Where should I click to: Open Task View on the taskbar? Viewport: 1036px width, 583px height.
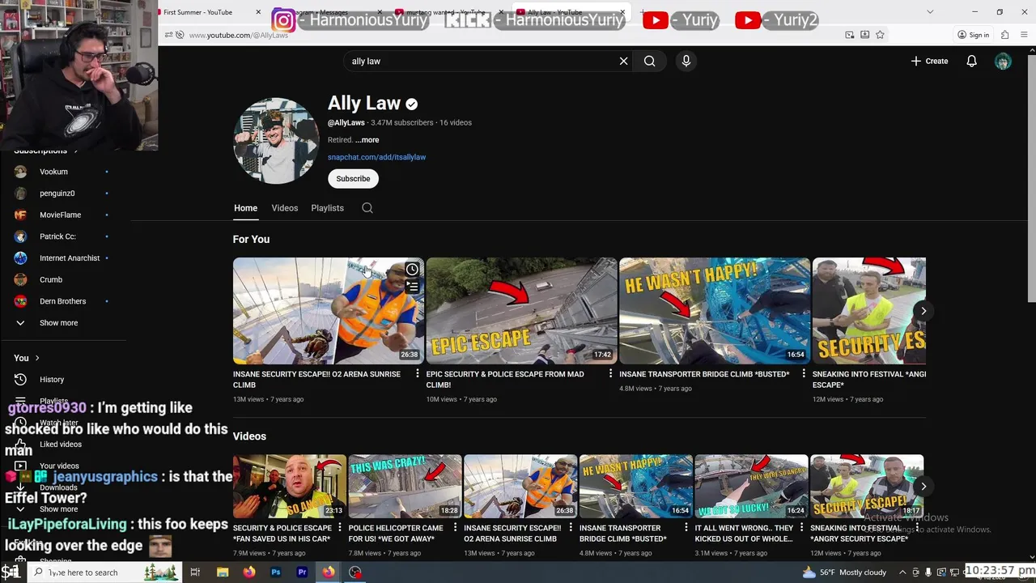195,572
